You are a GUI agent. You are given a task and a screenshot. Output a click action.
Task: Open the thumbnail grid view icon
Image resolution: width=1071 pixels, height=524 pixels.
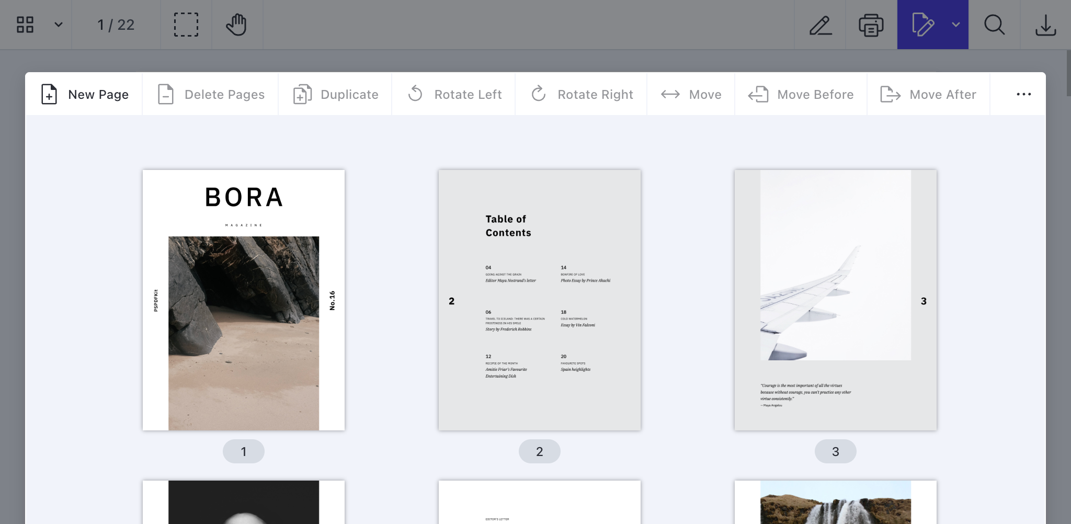(x=25, y=25)
